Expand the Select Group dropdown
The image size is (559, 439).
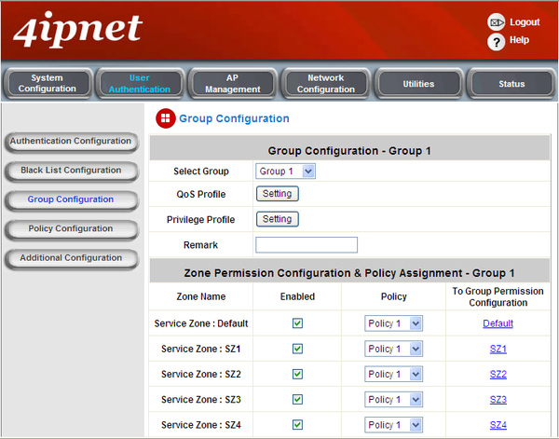tap(286, 171)
